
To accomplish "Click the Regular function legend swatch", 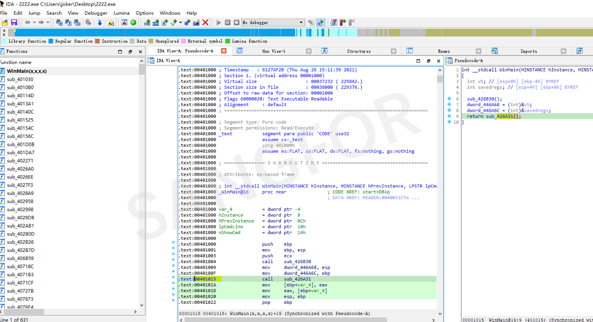I will (x=51, y=41).
